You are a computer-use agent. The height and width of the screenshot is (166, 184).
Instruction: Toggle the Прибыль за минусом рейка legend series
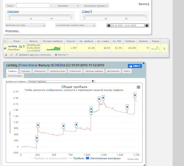point(49,158)
